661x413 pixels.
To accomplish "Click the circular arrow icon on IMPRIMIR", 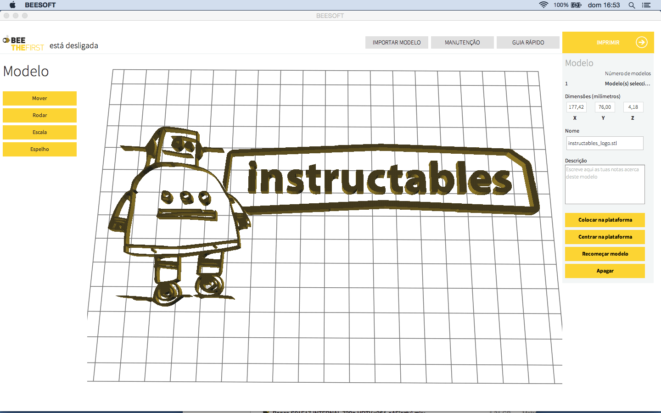I will point(642,42).
